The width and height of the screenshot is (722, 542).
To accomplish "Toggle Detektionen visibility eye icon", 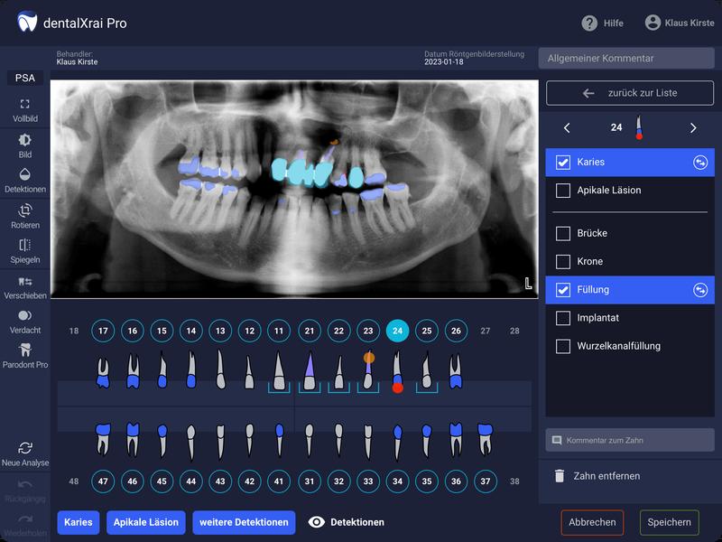I will pyautogui.click(x=316, y=522).
